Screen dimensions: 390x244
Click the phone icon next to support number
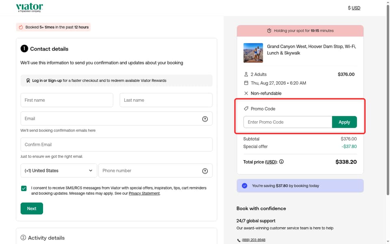point(238,240)
